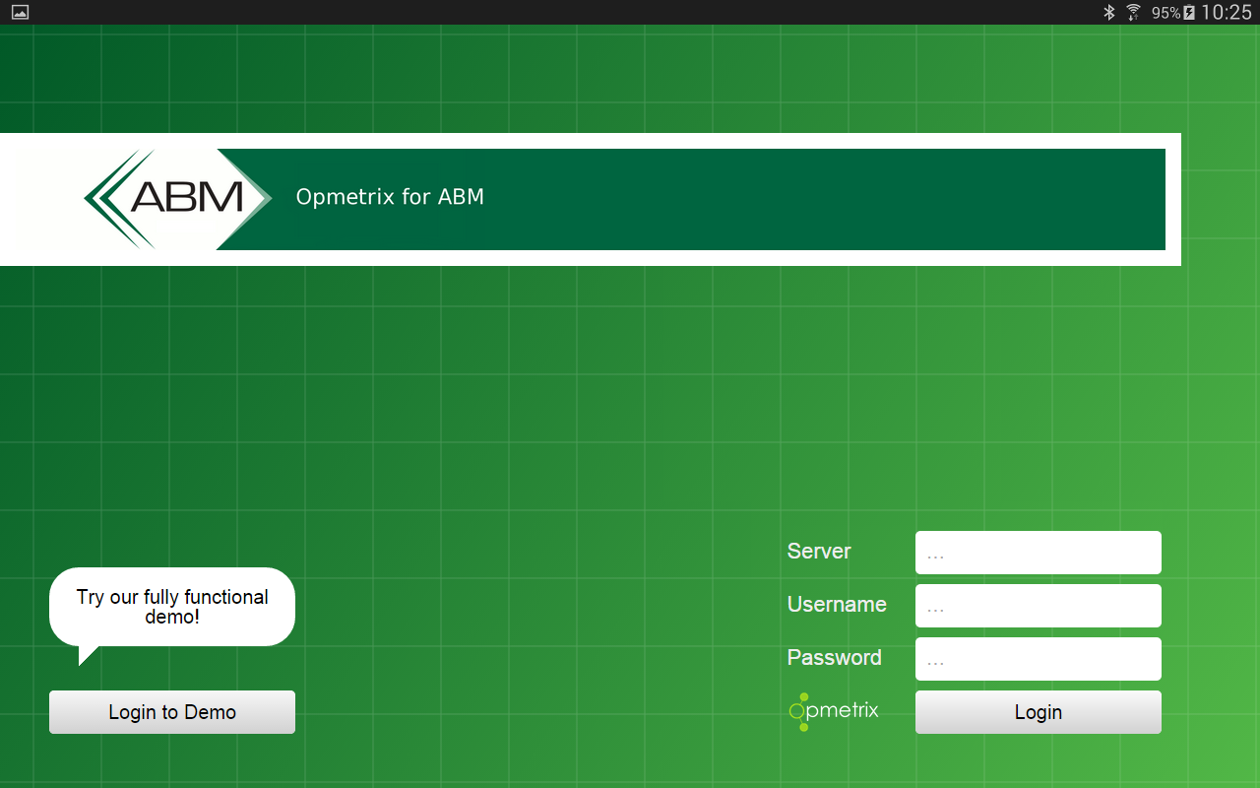The height and width of the screenshot is (788, 1260).
Task: Focus the Server input field
Action: [1038, 553]
